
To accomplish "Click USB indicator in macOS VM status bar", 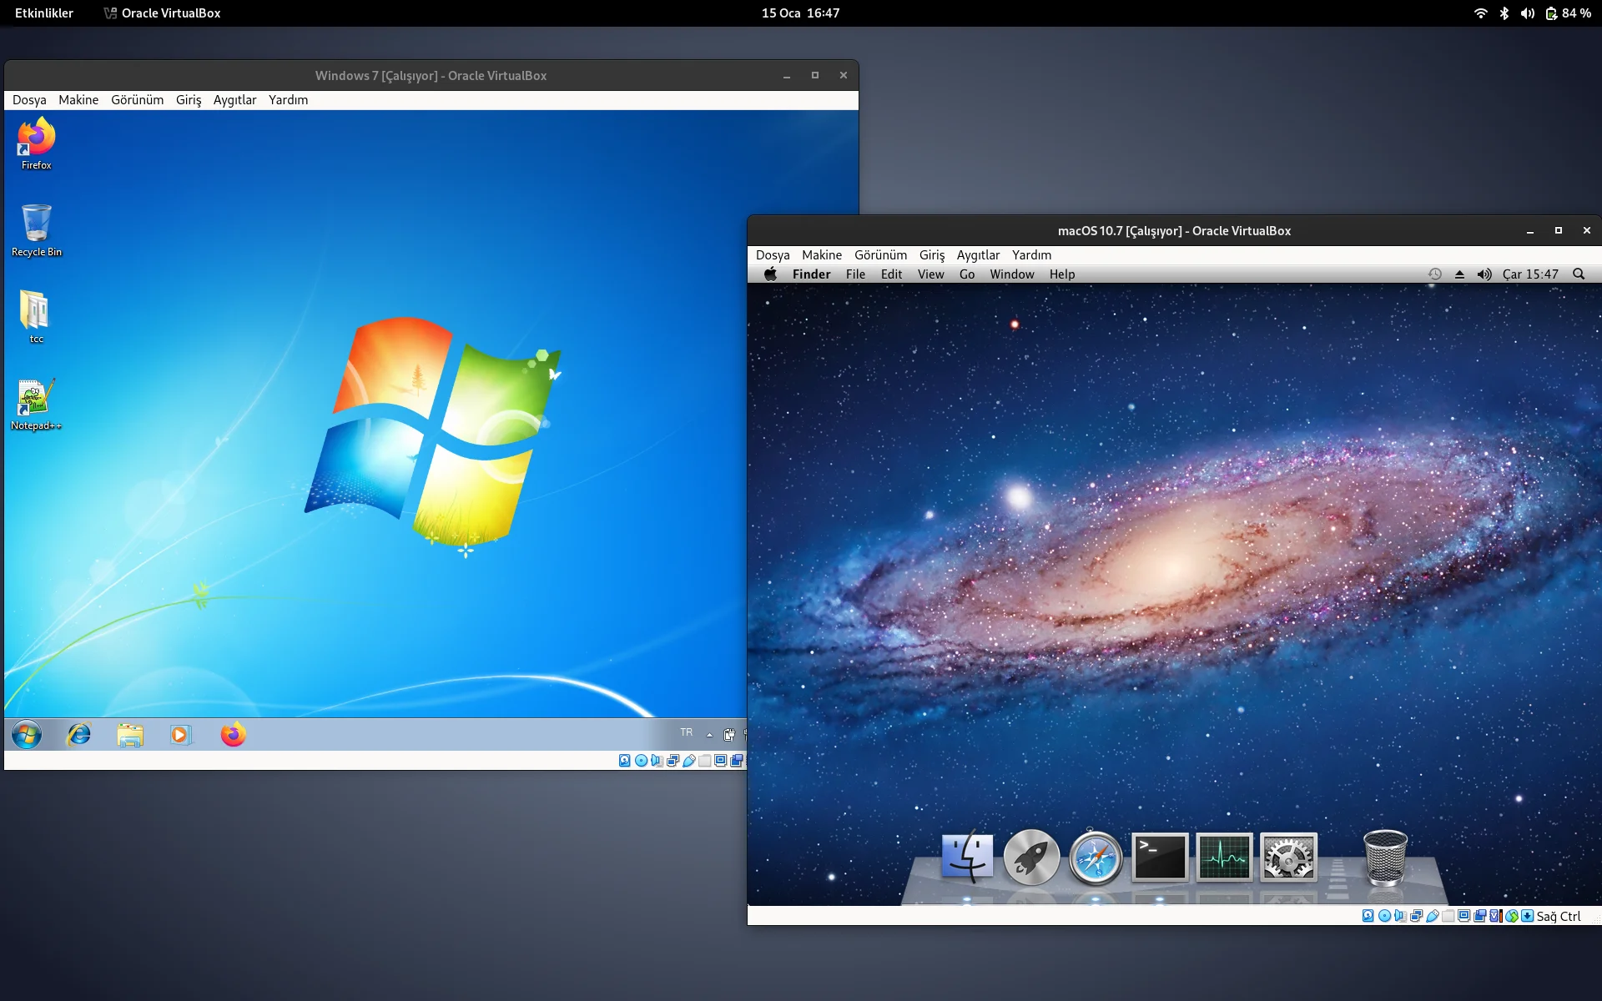I will pyautogui.click(x=1433, y=916).
